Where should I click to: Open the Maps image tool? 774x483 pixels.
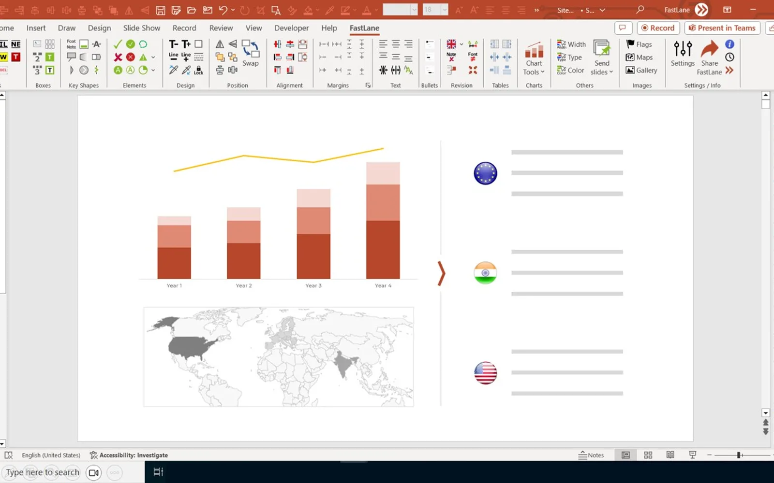639,57
